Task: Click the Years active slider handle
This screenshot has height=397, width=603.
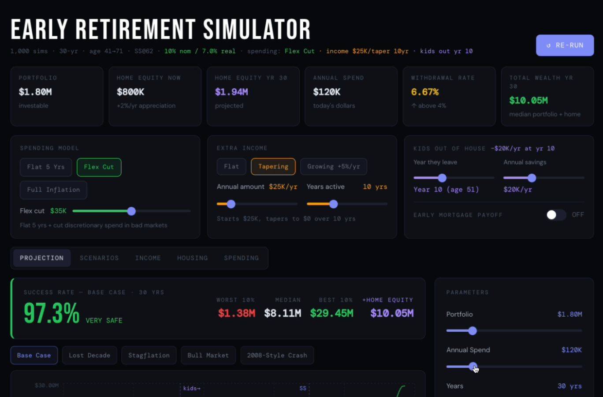Action: (334, 204)
